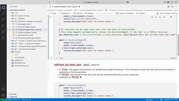The image size is (179, 101).
Task: Open the Manage gear in activity bar
Action: tap(3, 95)
